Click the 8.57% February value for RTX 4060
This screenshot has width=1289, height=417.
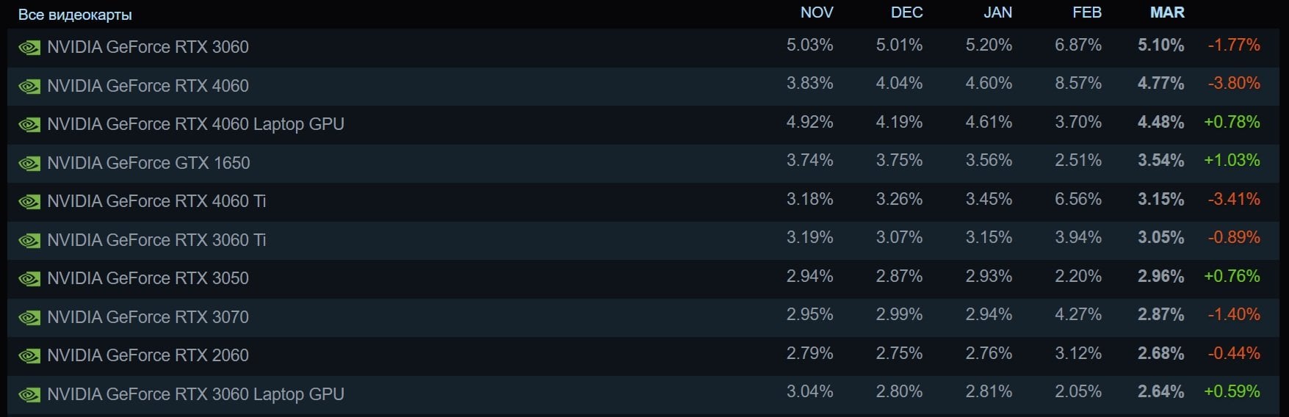pos(1078,83)
